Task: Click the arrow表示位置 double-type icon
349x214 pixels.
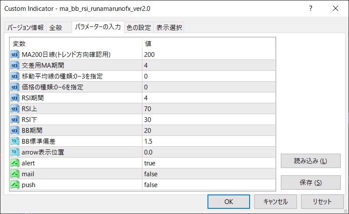Action: click(x=15, y=152)
